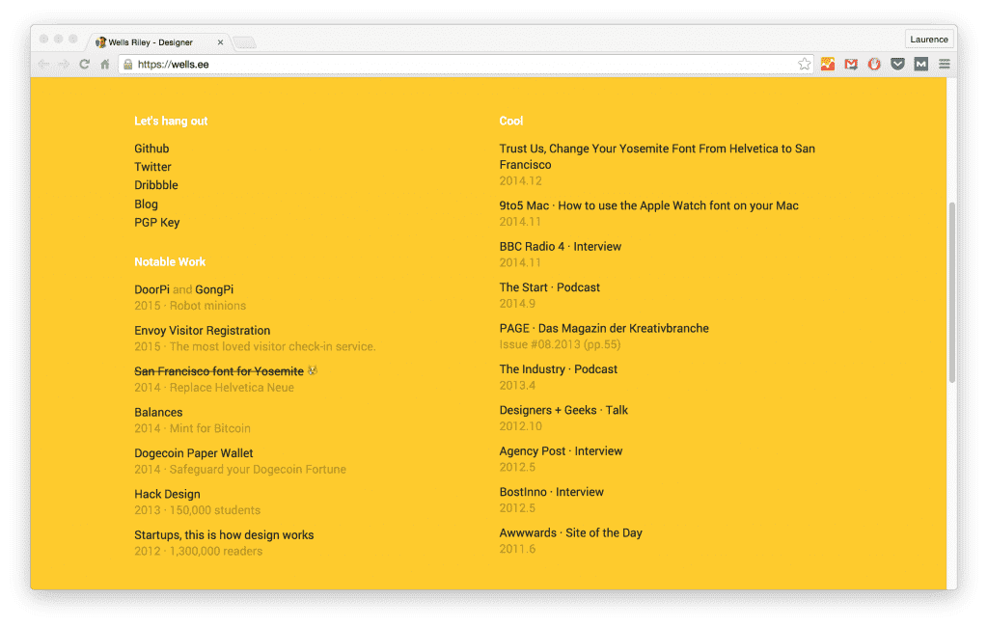This screenshot has width=988, height=626.
Task: Open the Chrome hamburger menu
Action: (944, 65)
